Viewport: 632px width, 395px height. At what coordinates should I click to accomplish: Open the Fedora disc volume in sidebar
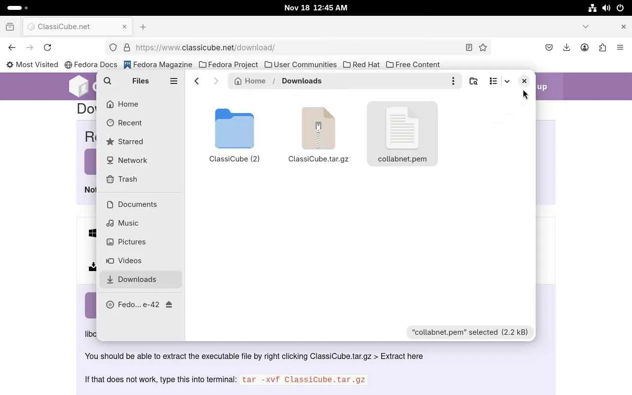pyautogui.click(x=132, y=305)
